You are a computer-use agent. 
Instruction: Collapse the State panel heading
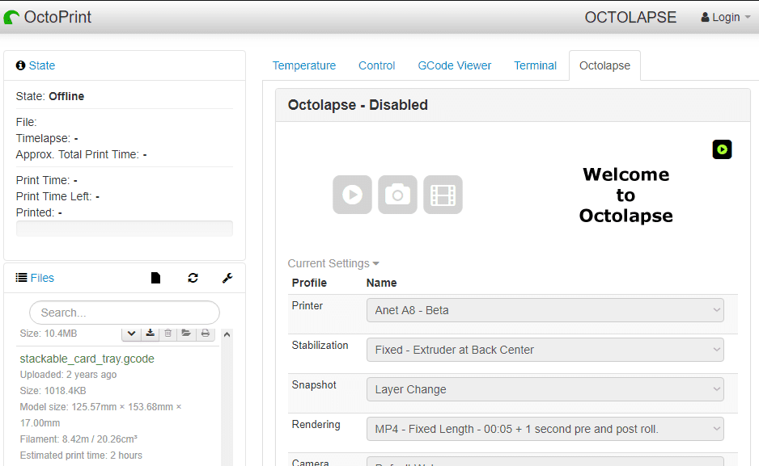click(x=41, y=65)
